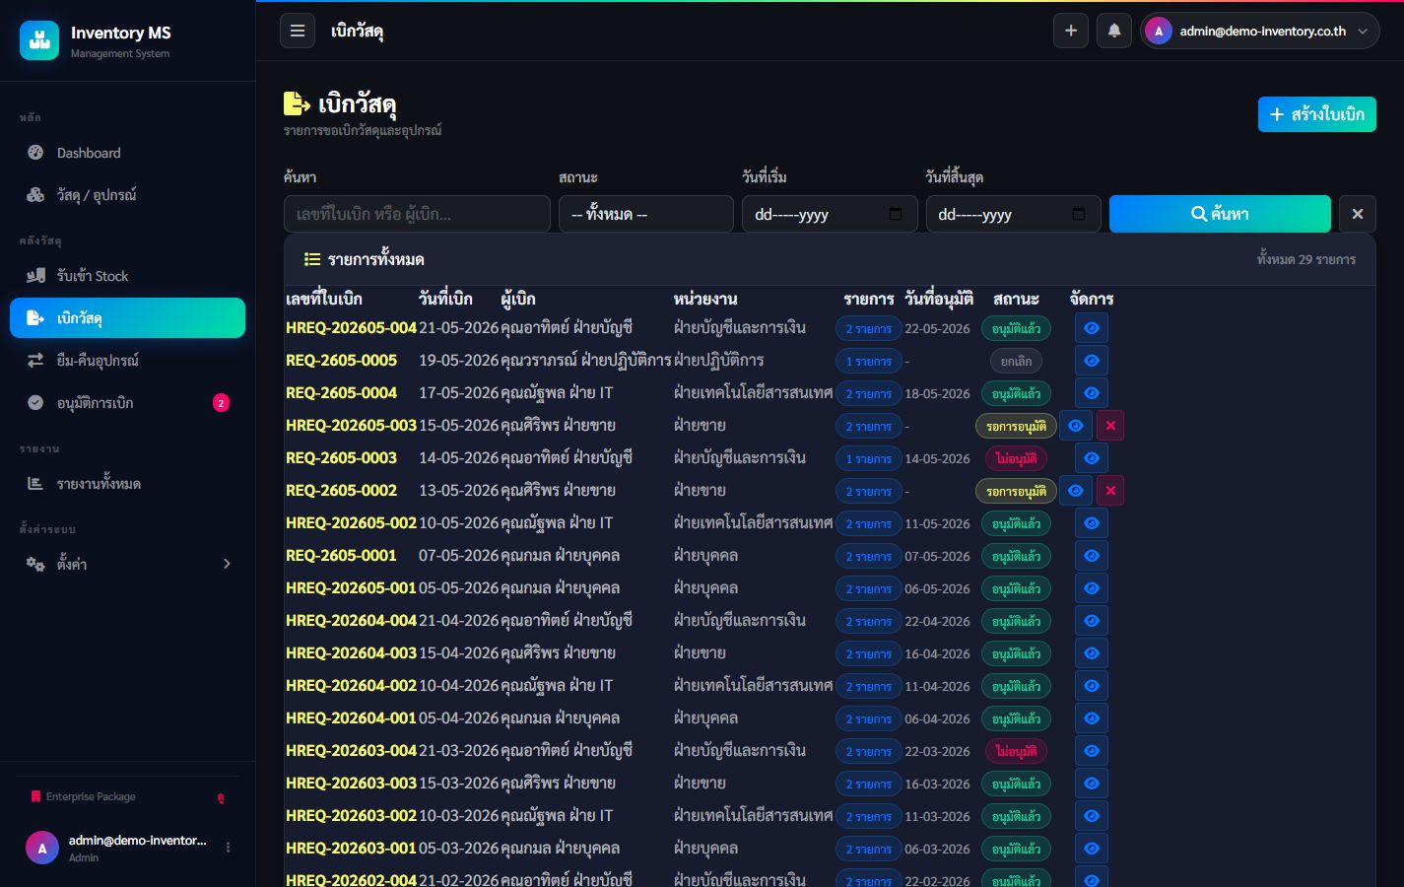Click the ค้นหา search button
Screen dimensions: 1404x887
click(x=1220, y=214)
